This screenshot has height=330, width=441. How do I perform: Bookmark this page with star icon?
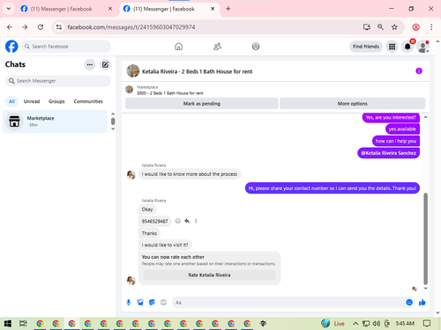[394, 27]
